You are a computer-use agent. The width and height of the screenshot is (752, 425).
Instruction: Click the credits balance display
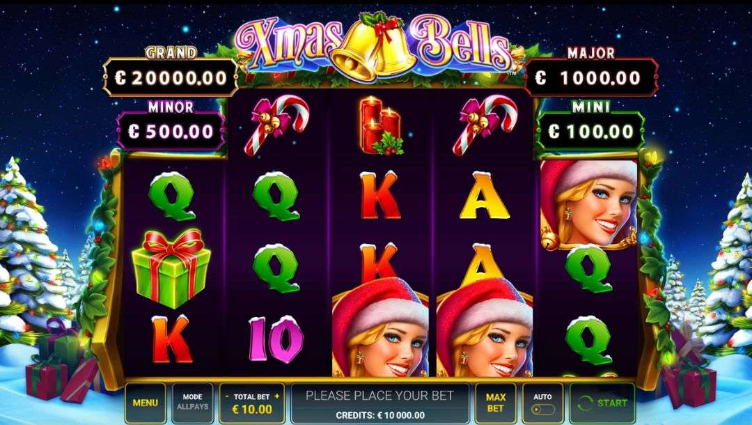(x=380, y=415)
